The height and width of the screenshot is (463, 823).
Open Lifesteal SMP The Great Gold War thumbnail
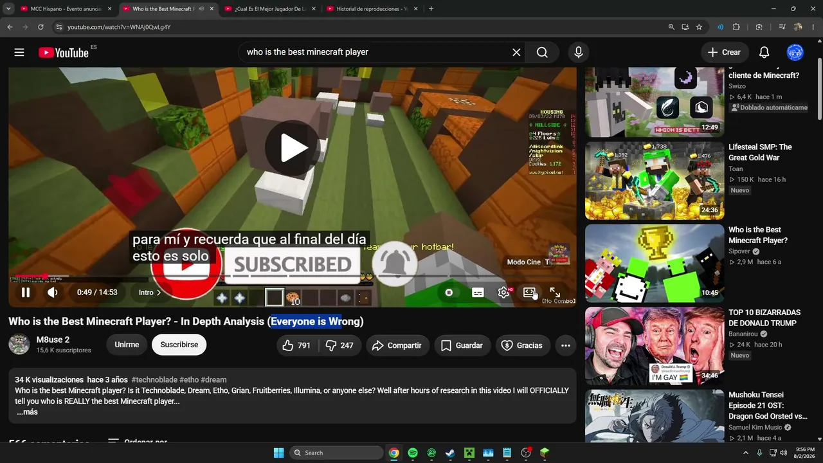pos(655,181)
